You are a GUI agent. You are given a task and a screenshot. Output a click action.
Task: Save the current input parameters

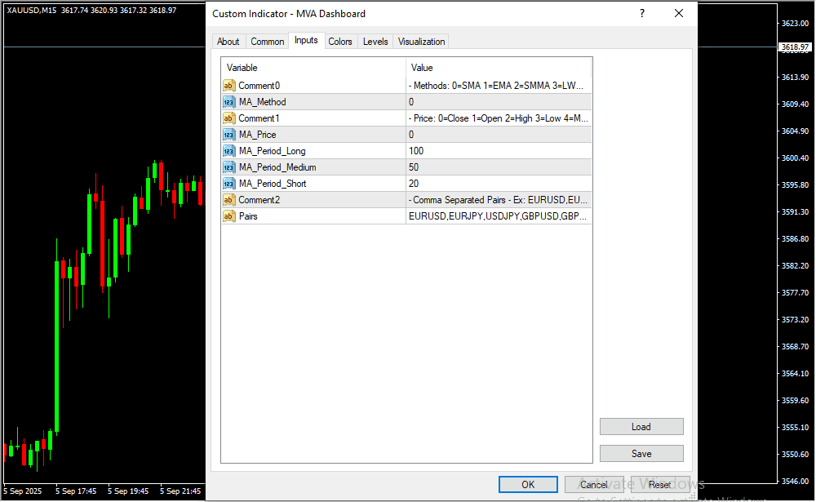point(641,454)
